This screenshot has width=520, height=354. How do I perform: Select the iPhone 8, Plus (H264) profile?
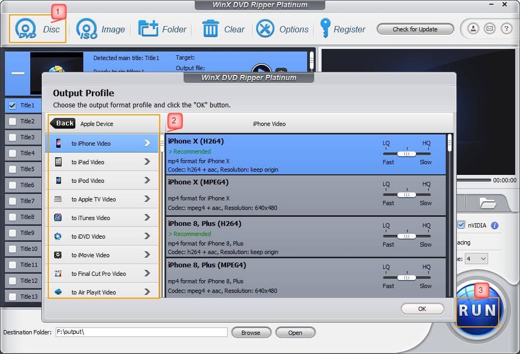click(x=306, y=237)
